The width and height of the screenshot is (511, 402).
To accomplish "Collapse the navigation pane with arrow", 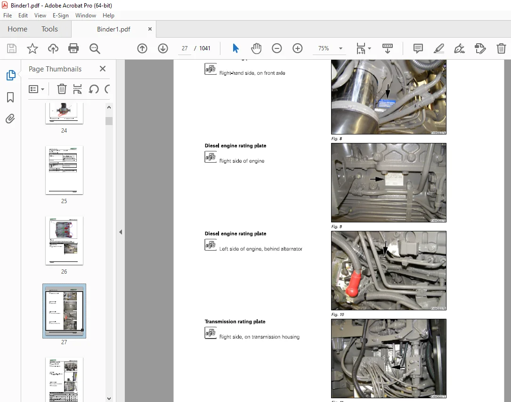I will tap(121, 232).
